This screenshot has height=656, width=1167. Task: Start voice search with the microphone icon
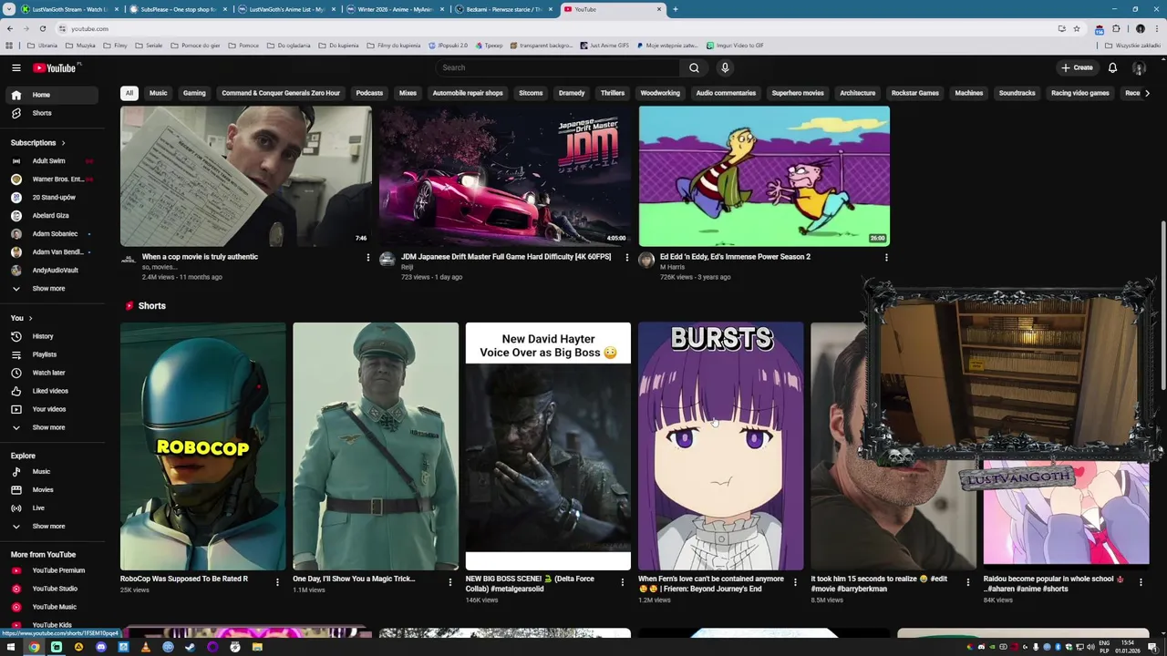725,67
